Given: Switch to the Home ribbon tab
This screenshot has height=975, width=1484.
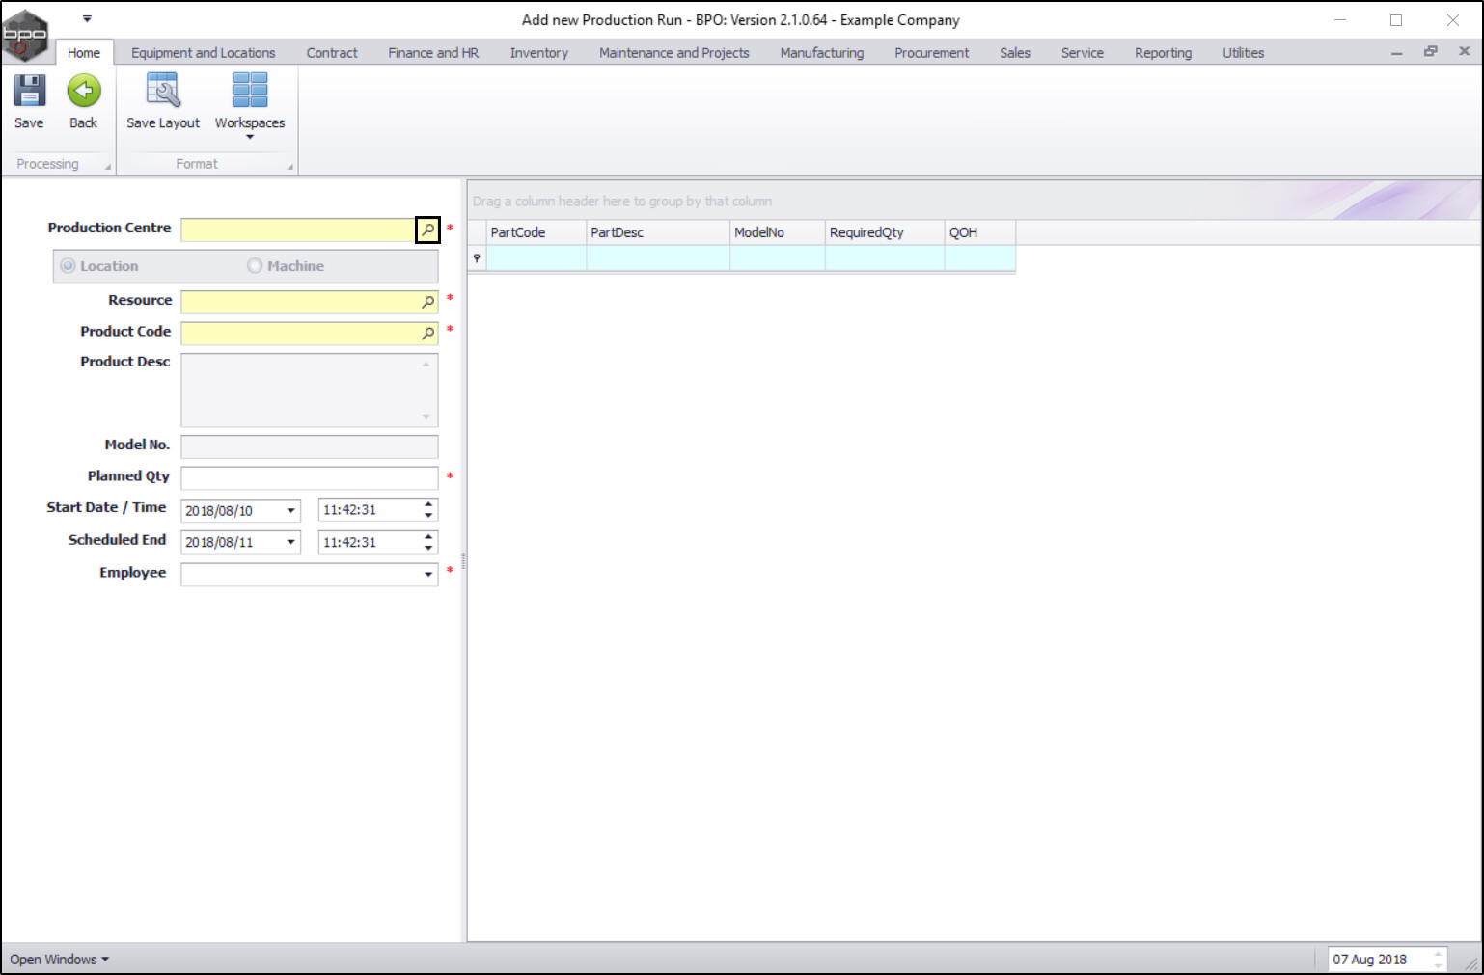Looking at the screenshot, I should point(84,53).
